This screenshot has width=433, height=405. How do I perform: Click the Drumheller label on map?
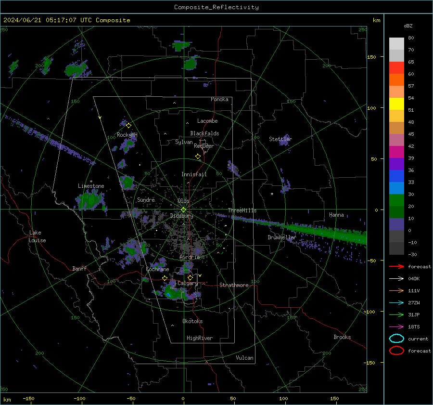(282, 237)
